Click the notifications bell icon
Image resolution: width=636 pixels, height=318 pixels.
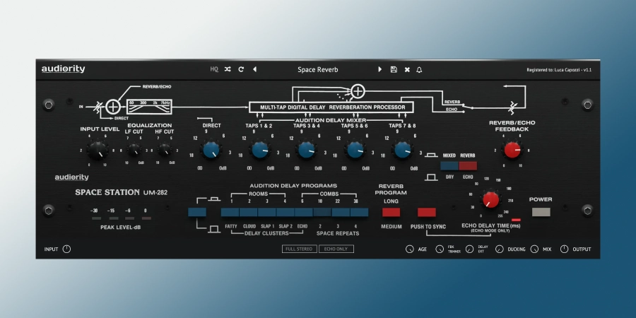coord(419,70)
